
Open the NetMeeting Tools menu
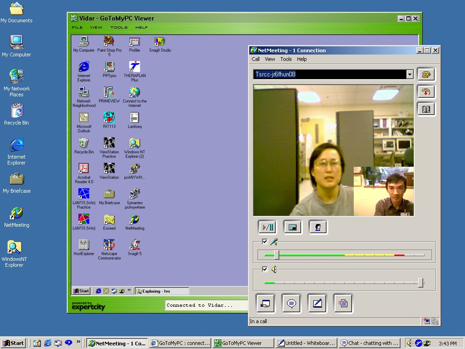(x=286, y=59)
